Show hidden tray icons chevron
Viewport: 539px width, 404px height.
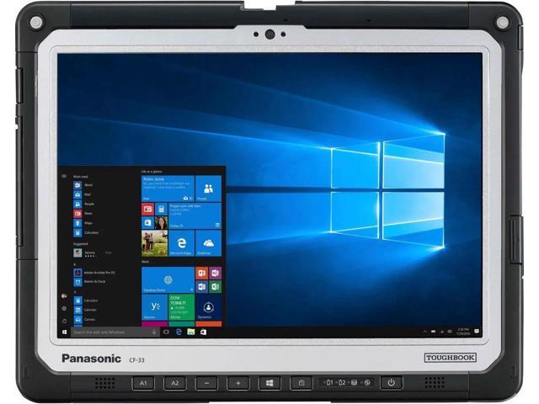coord(425,332)
